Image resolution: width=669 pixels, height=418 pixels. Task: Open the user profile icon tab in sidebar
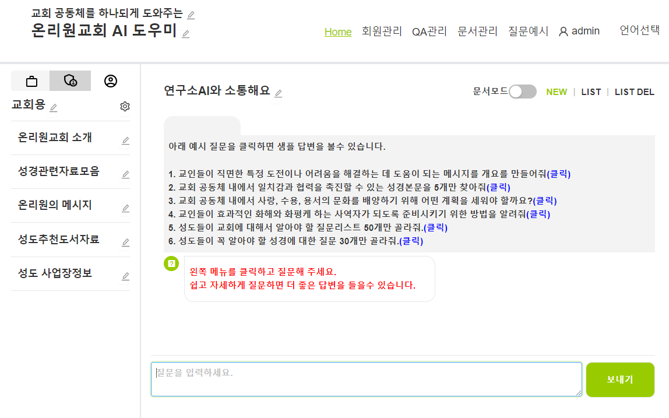pos(111,81)
